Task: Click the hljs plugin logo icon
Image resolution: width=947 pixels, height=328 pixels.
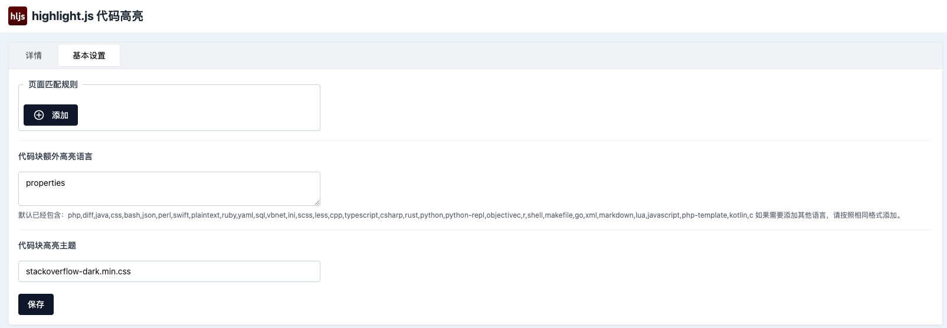Action: pos(18,16)
